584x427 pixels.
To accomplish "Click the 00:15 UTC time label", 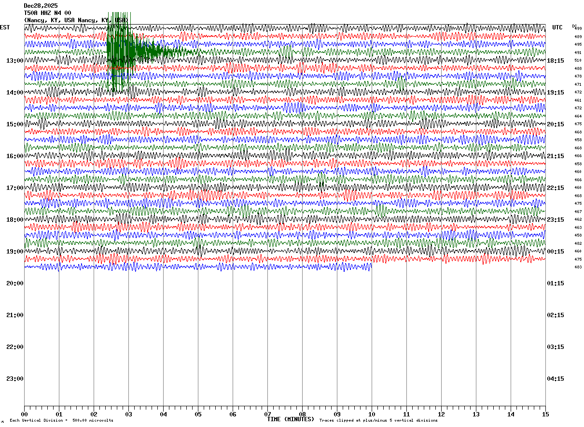I will click(x=555, y=252).
